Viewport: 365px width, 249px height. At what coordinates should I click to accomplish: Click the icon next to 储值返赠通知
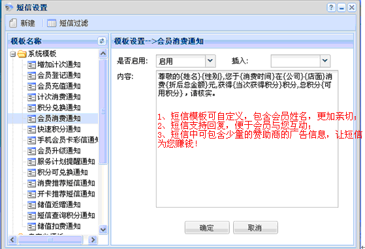click(x=31, y=205)
